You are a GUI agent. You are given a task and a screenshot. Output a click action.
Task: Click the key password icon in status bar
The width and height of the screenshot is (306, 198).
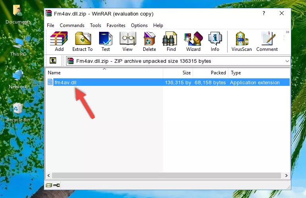click(57, 185)
